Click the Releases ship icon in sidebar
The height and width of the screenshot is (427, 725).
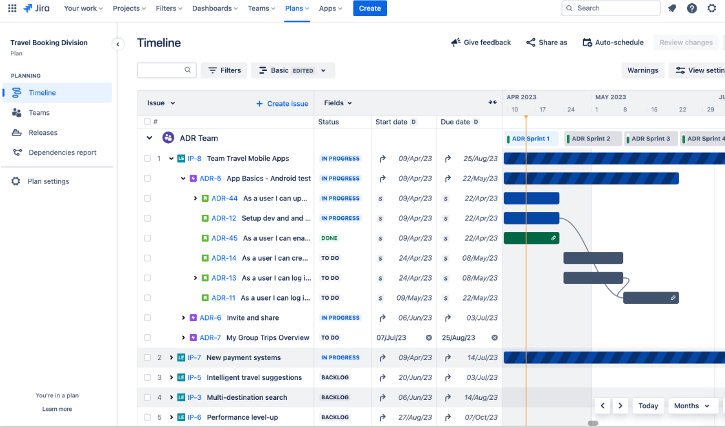pyautogui.click(x=17, y=132)
